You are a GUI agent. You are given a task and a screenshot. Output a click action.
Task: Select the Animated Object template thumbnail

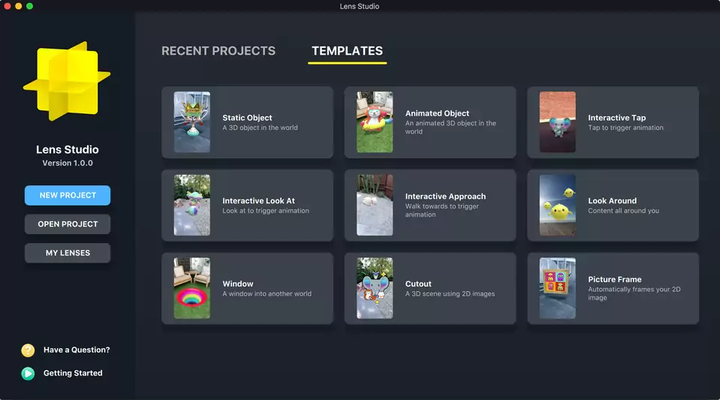[x=375, y=122]
